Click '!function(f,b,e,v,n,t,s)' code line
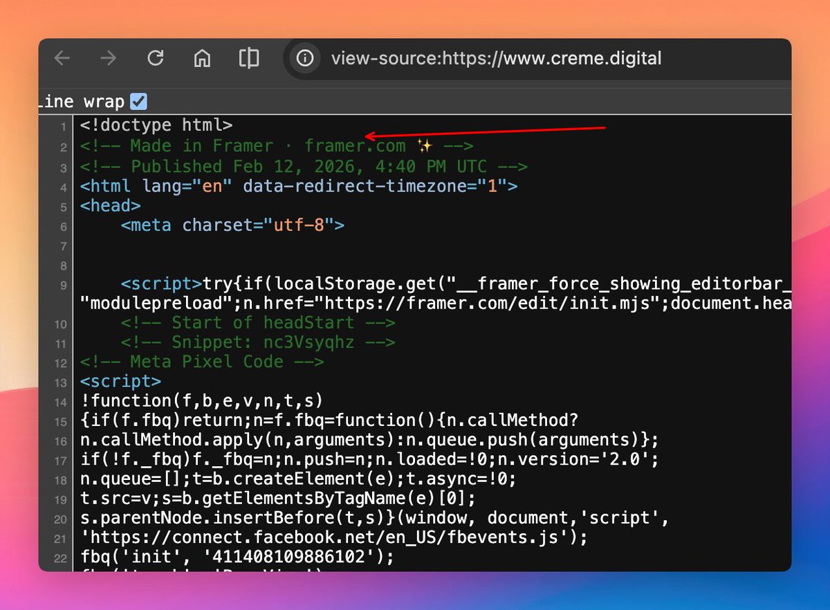The width and height of the screenshot is (830, 610). click(x=202, y=401)
